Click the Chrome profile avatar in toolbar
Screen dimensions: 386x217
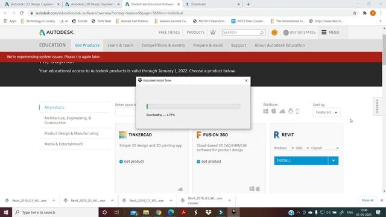373,13
